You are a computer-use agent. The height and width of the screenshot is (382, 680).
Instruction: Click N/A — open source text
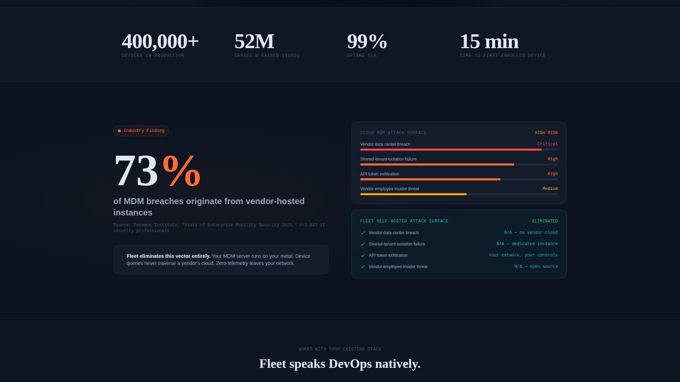point(536,266)
